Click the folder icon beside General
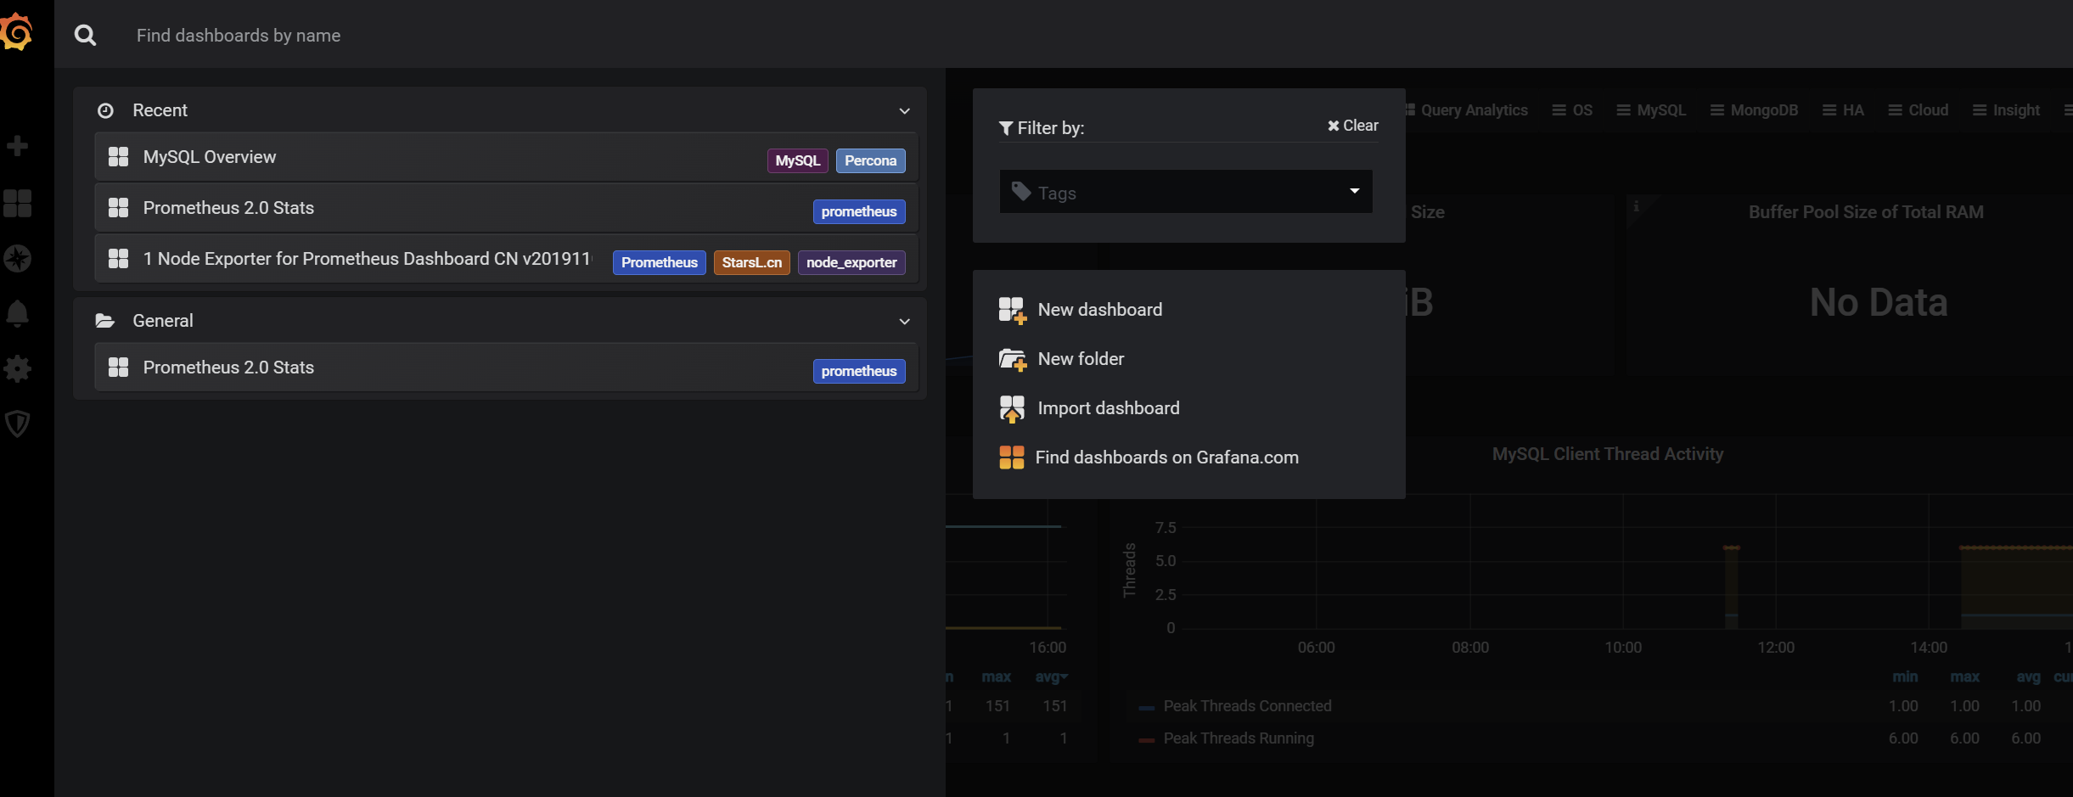This screenshot has width=2073, height=797. [x=105, y=321]
